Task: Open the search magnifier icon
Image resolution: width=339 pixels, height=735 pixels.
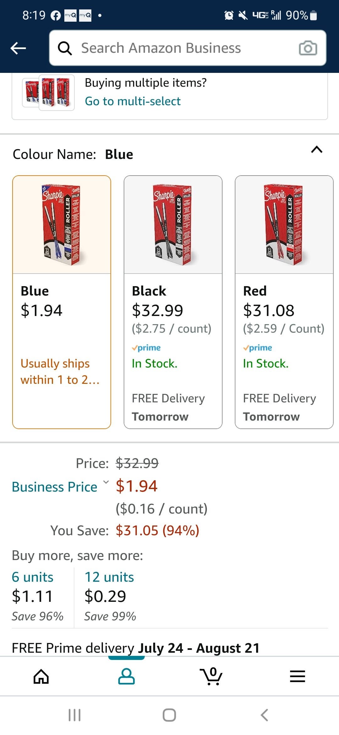Action: click(65, 48)
